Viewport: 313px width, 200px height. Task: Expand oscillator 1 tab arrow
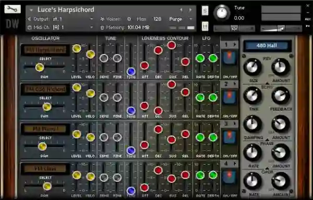click(x=235, y=45)
